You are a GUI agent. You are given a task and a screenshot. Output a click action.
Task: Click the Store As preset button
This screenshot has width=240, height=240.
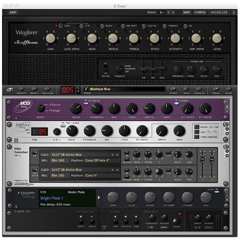[199, 89]
